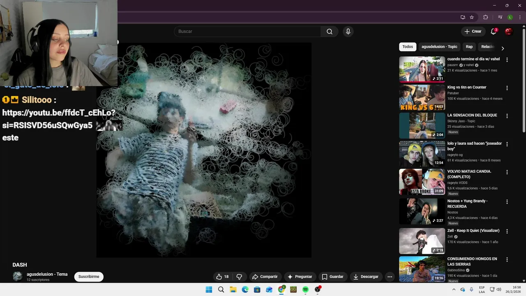This screenshot has height=296, width=526.
Task: Open Spotify from taskbar
Action: click(x=305, y=289)
